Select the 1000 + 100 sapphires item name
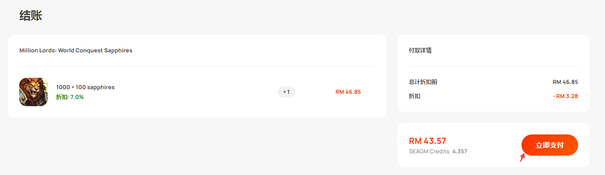 (85, 87)
